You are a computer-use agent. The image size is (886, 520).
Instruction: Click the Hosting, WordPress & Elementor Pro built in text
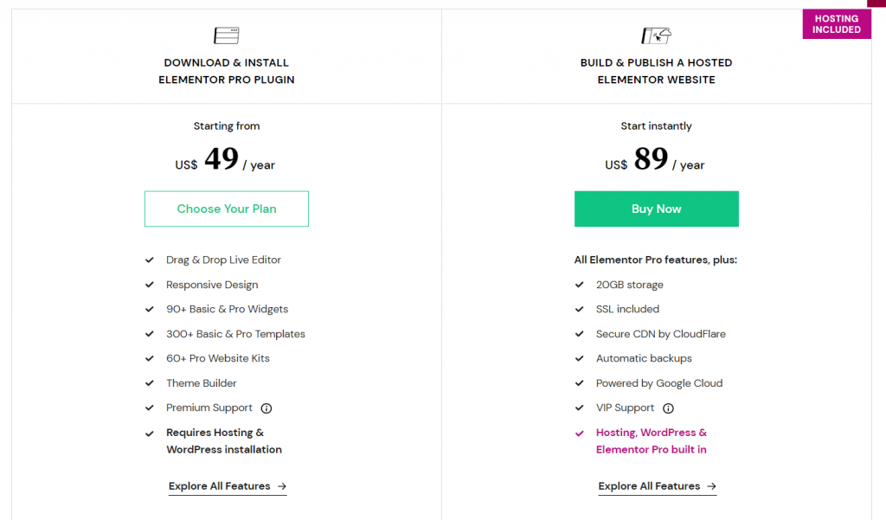(x=651, y=441)
